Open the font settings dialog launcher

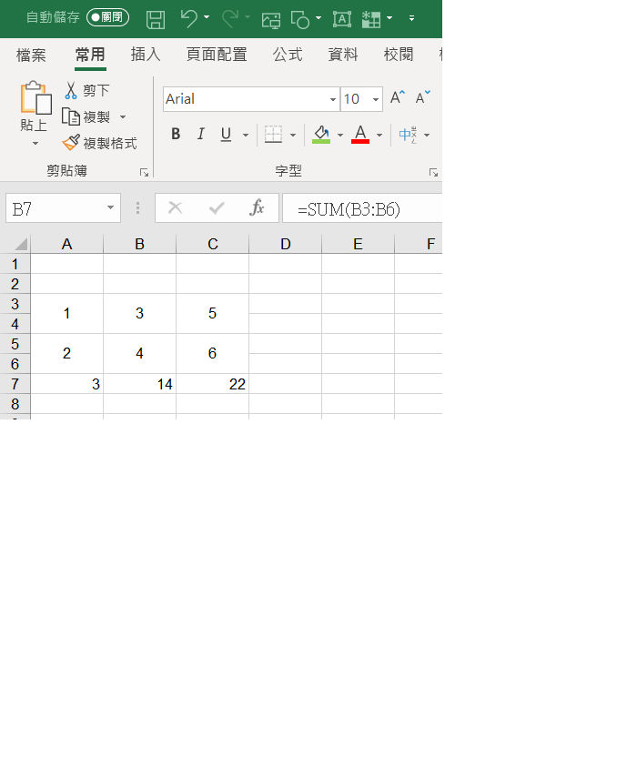coord(433,172)
